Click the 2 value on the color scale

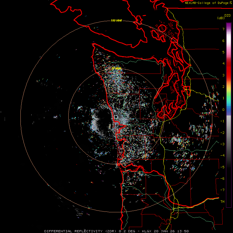(x=223, y=87)
